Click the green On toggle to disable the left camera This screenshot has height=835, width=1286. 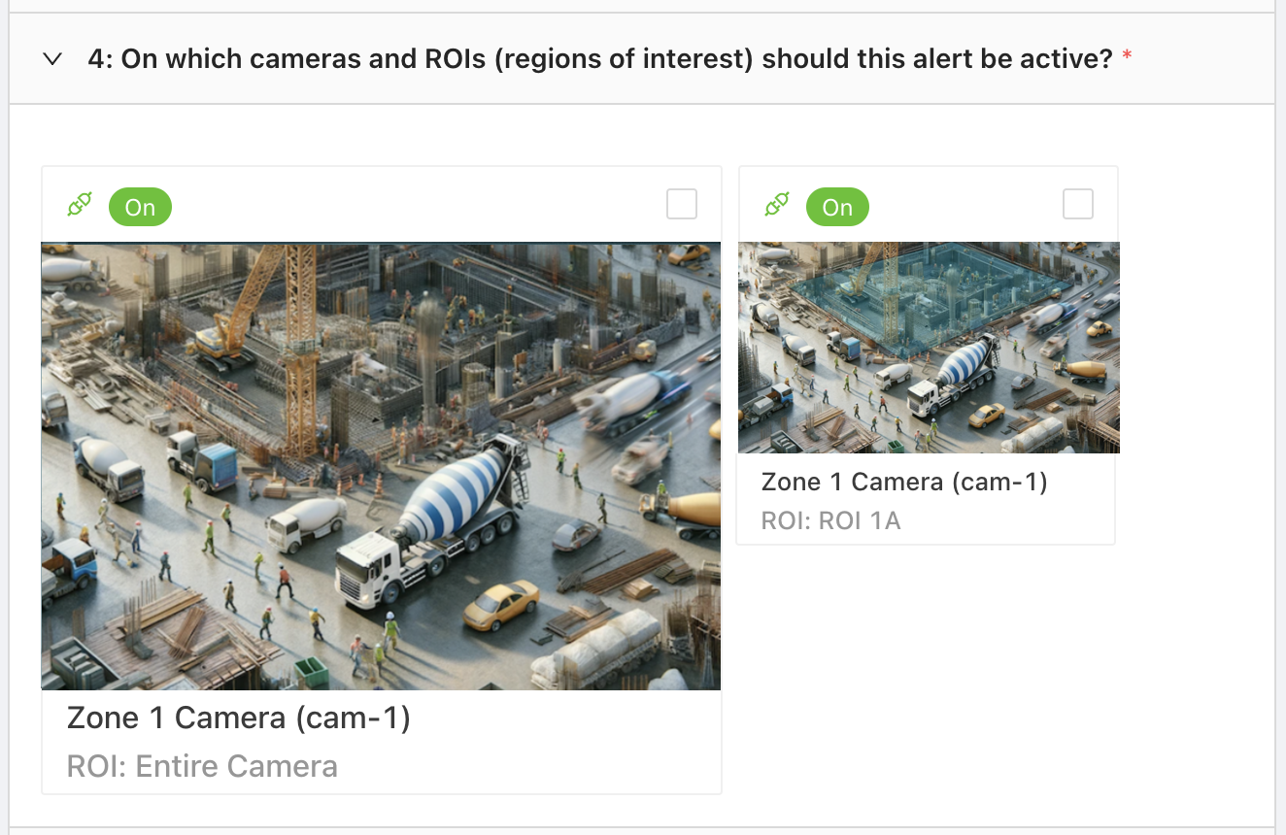140,207
